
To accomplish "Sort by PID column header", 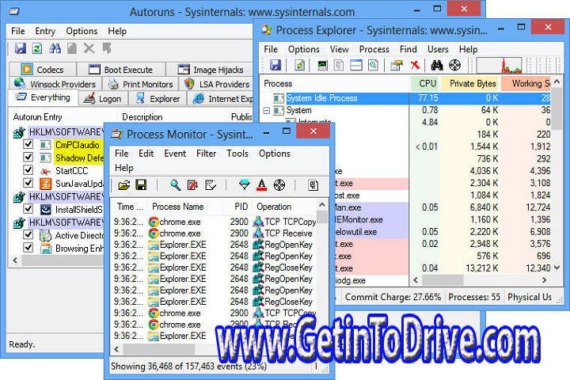I will point(237,207).
